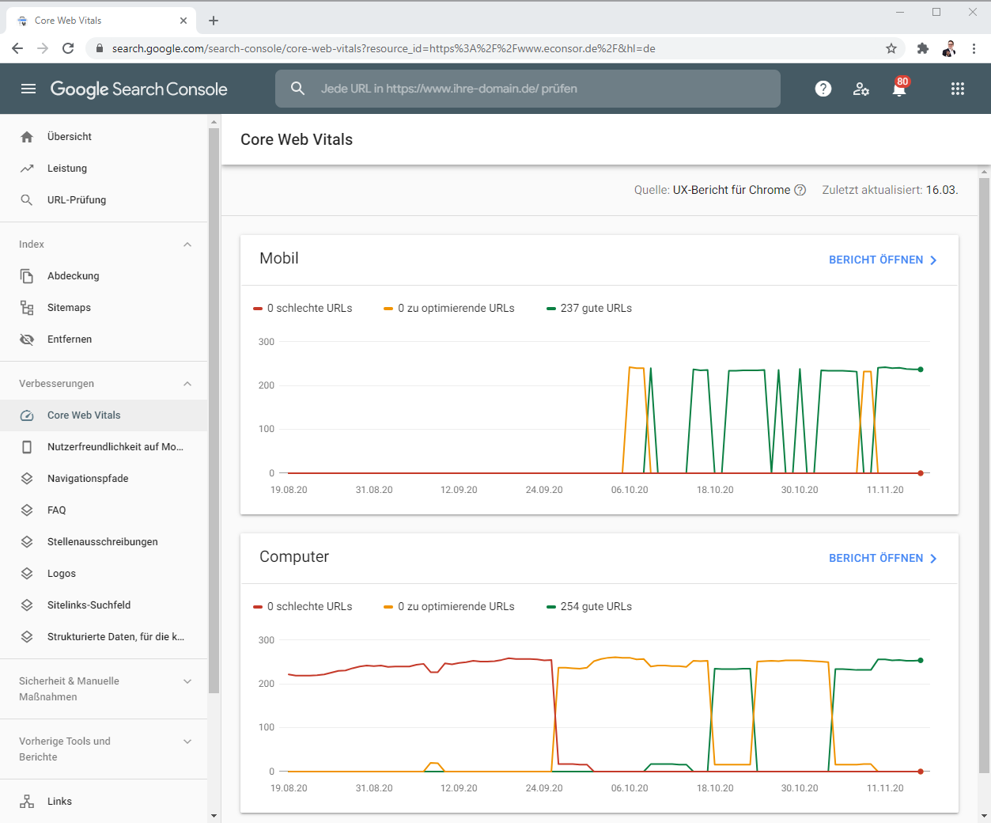Switch to the Core Web Vitals browser tab
991x823 pixels.
[95, 20]
